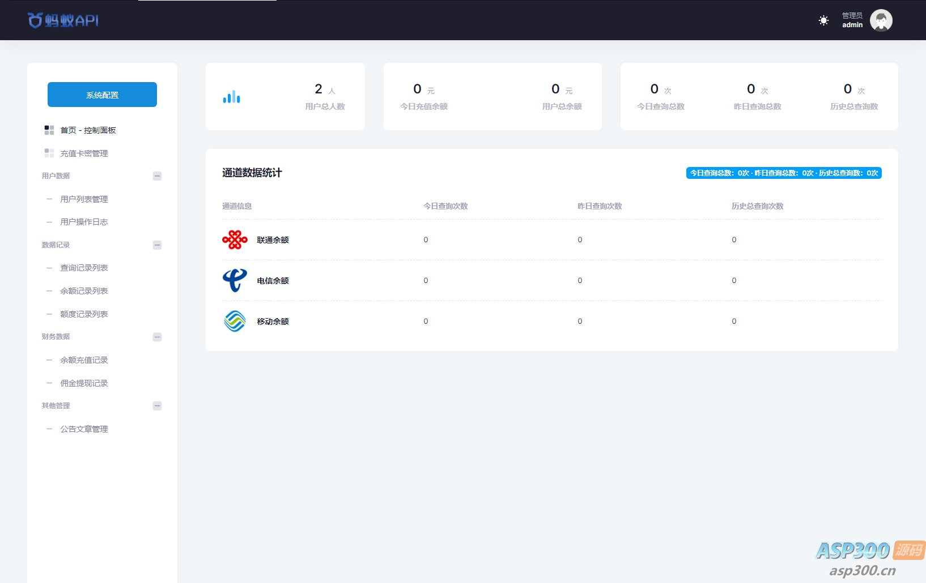Collapse the 财务数据 sidebar section
Viewport: 926px width, 583px height.
tap(158, 337)
